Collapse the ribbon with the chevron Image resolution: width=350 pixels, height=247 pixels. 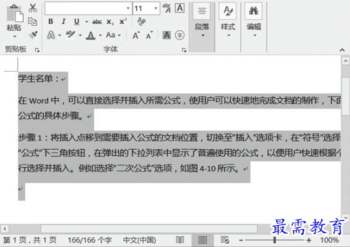[x=342, y=50]
